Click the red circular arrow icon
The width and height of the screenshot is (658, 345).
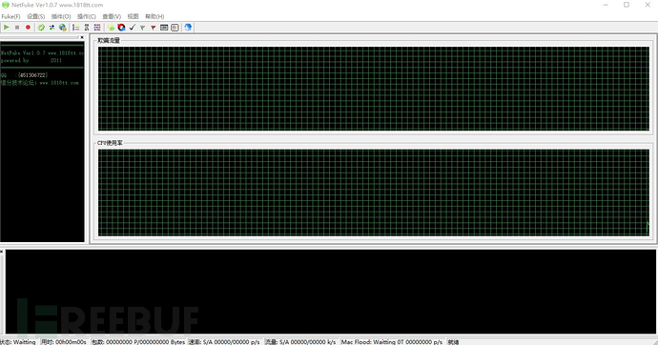pos(121,28)
